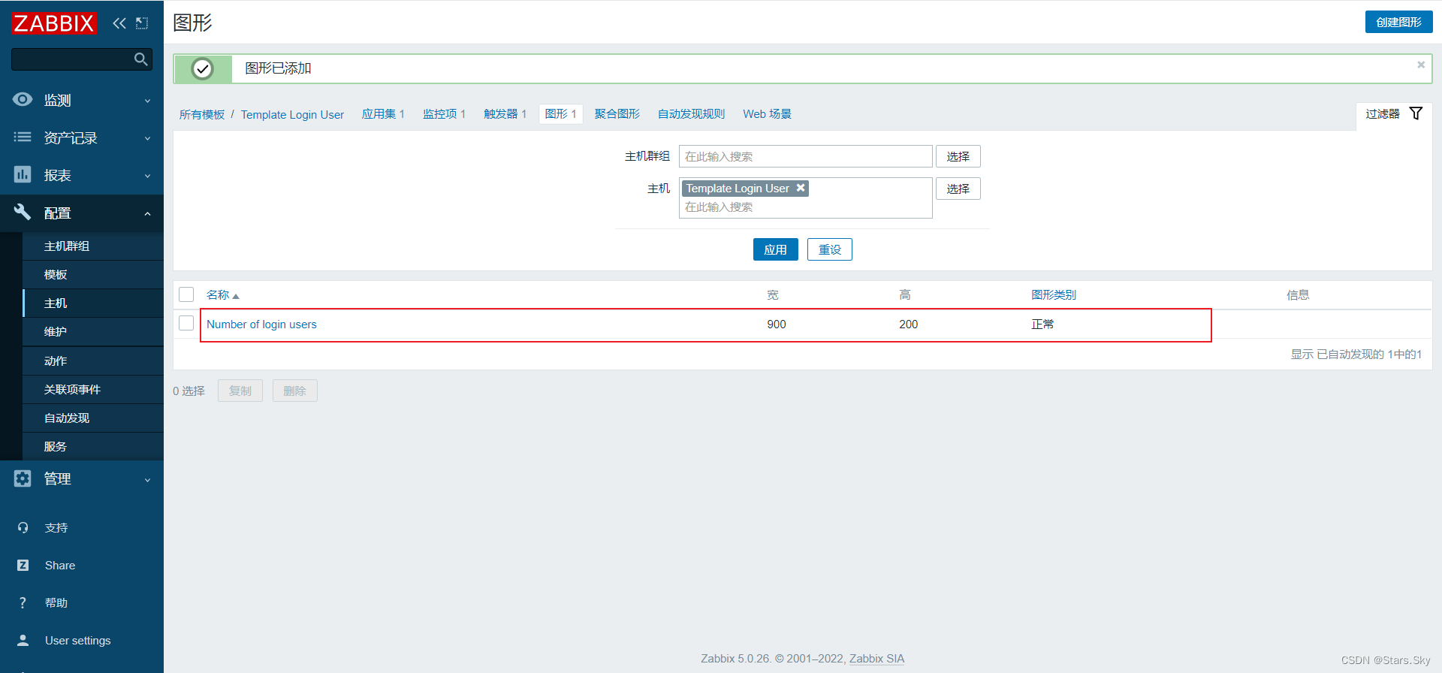Click 选择 button next to 主机群组
This screenshot has width=1442, height=673.
point(958,156)
